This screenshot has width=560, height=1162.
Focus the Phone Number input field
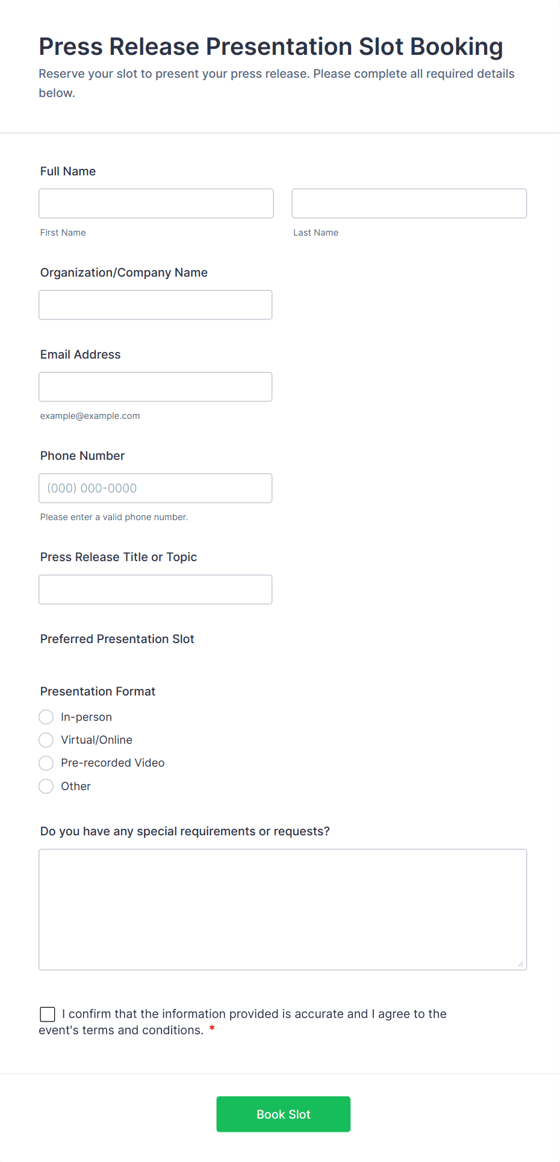click(x=155, y=488)
